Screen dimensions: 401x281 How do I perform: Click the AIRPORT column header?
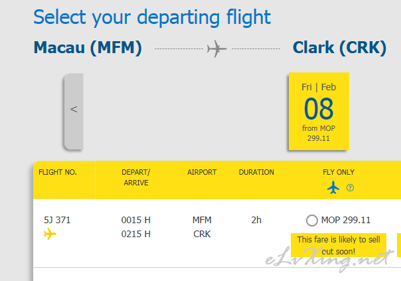[x=202, y=172]
